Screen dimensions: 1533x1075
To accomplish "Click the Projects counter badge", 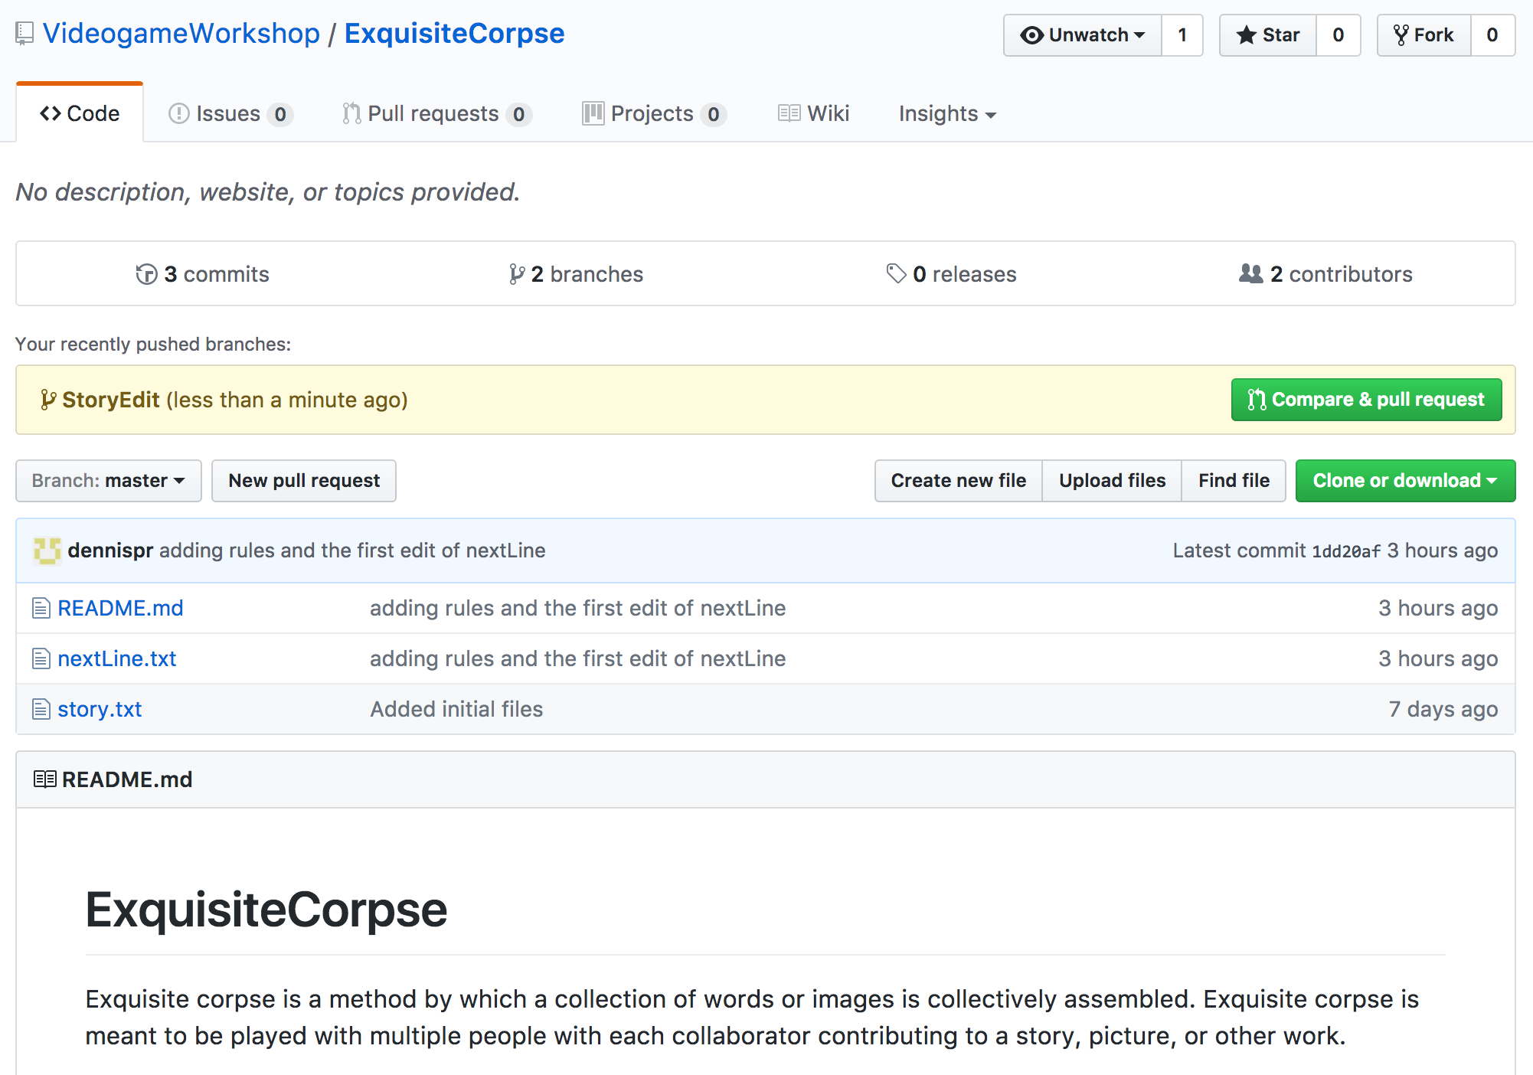I will point(714,114).
